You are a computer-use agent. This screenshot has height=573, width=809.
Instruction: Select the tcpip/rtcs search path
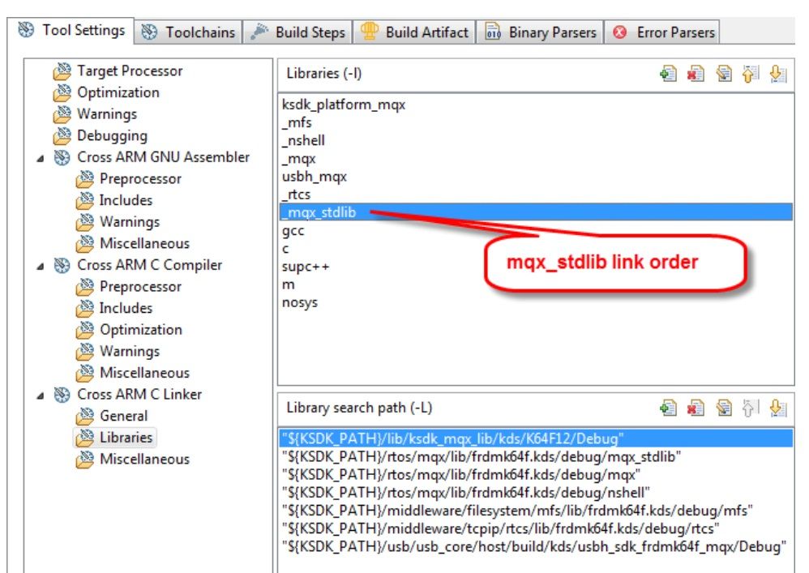click(536, 529)
